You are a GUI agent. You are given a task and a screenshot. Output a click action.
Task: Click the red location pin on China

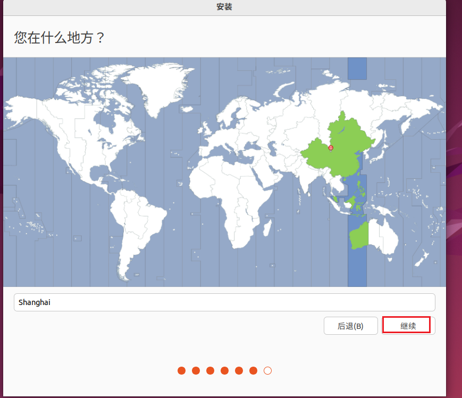click(x=331, y=148)
